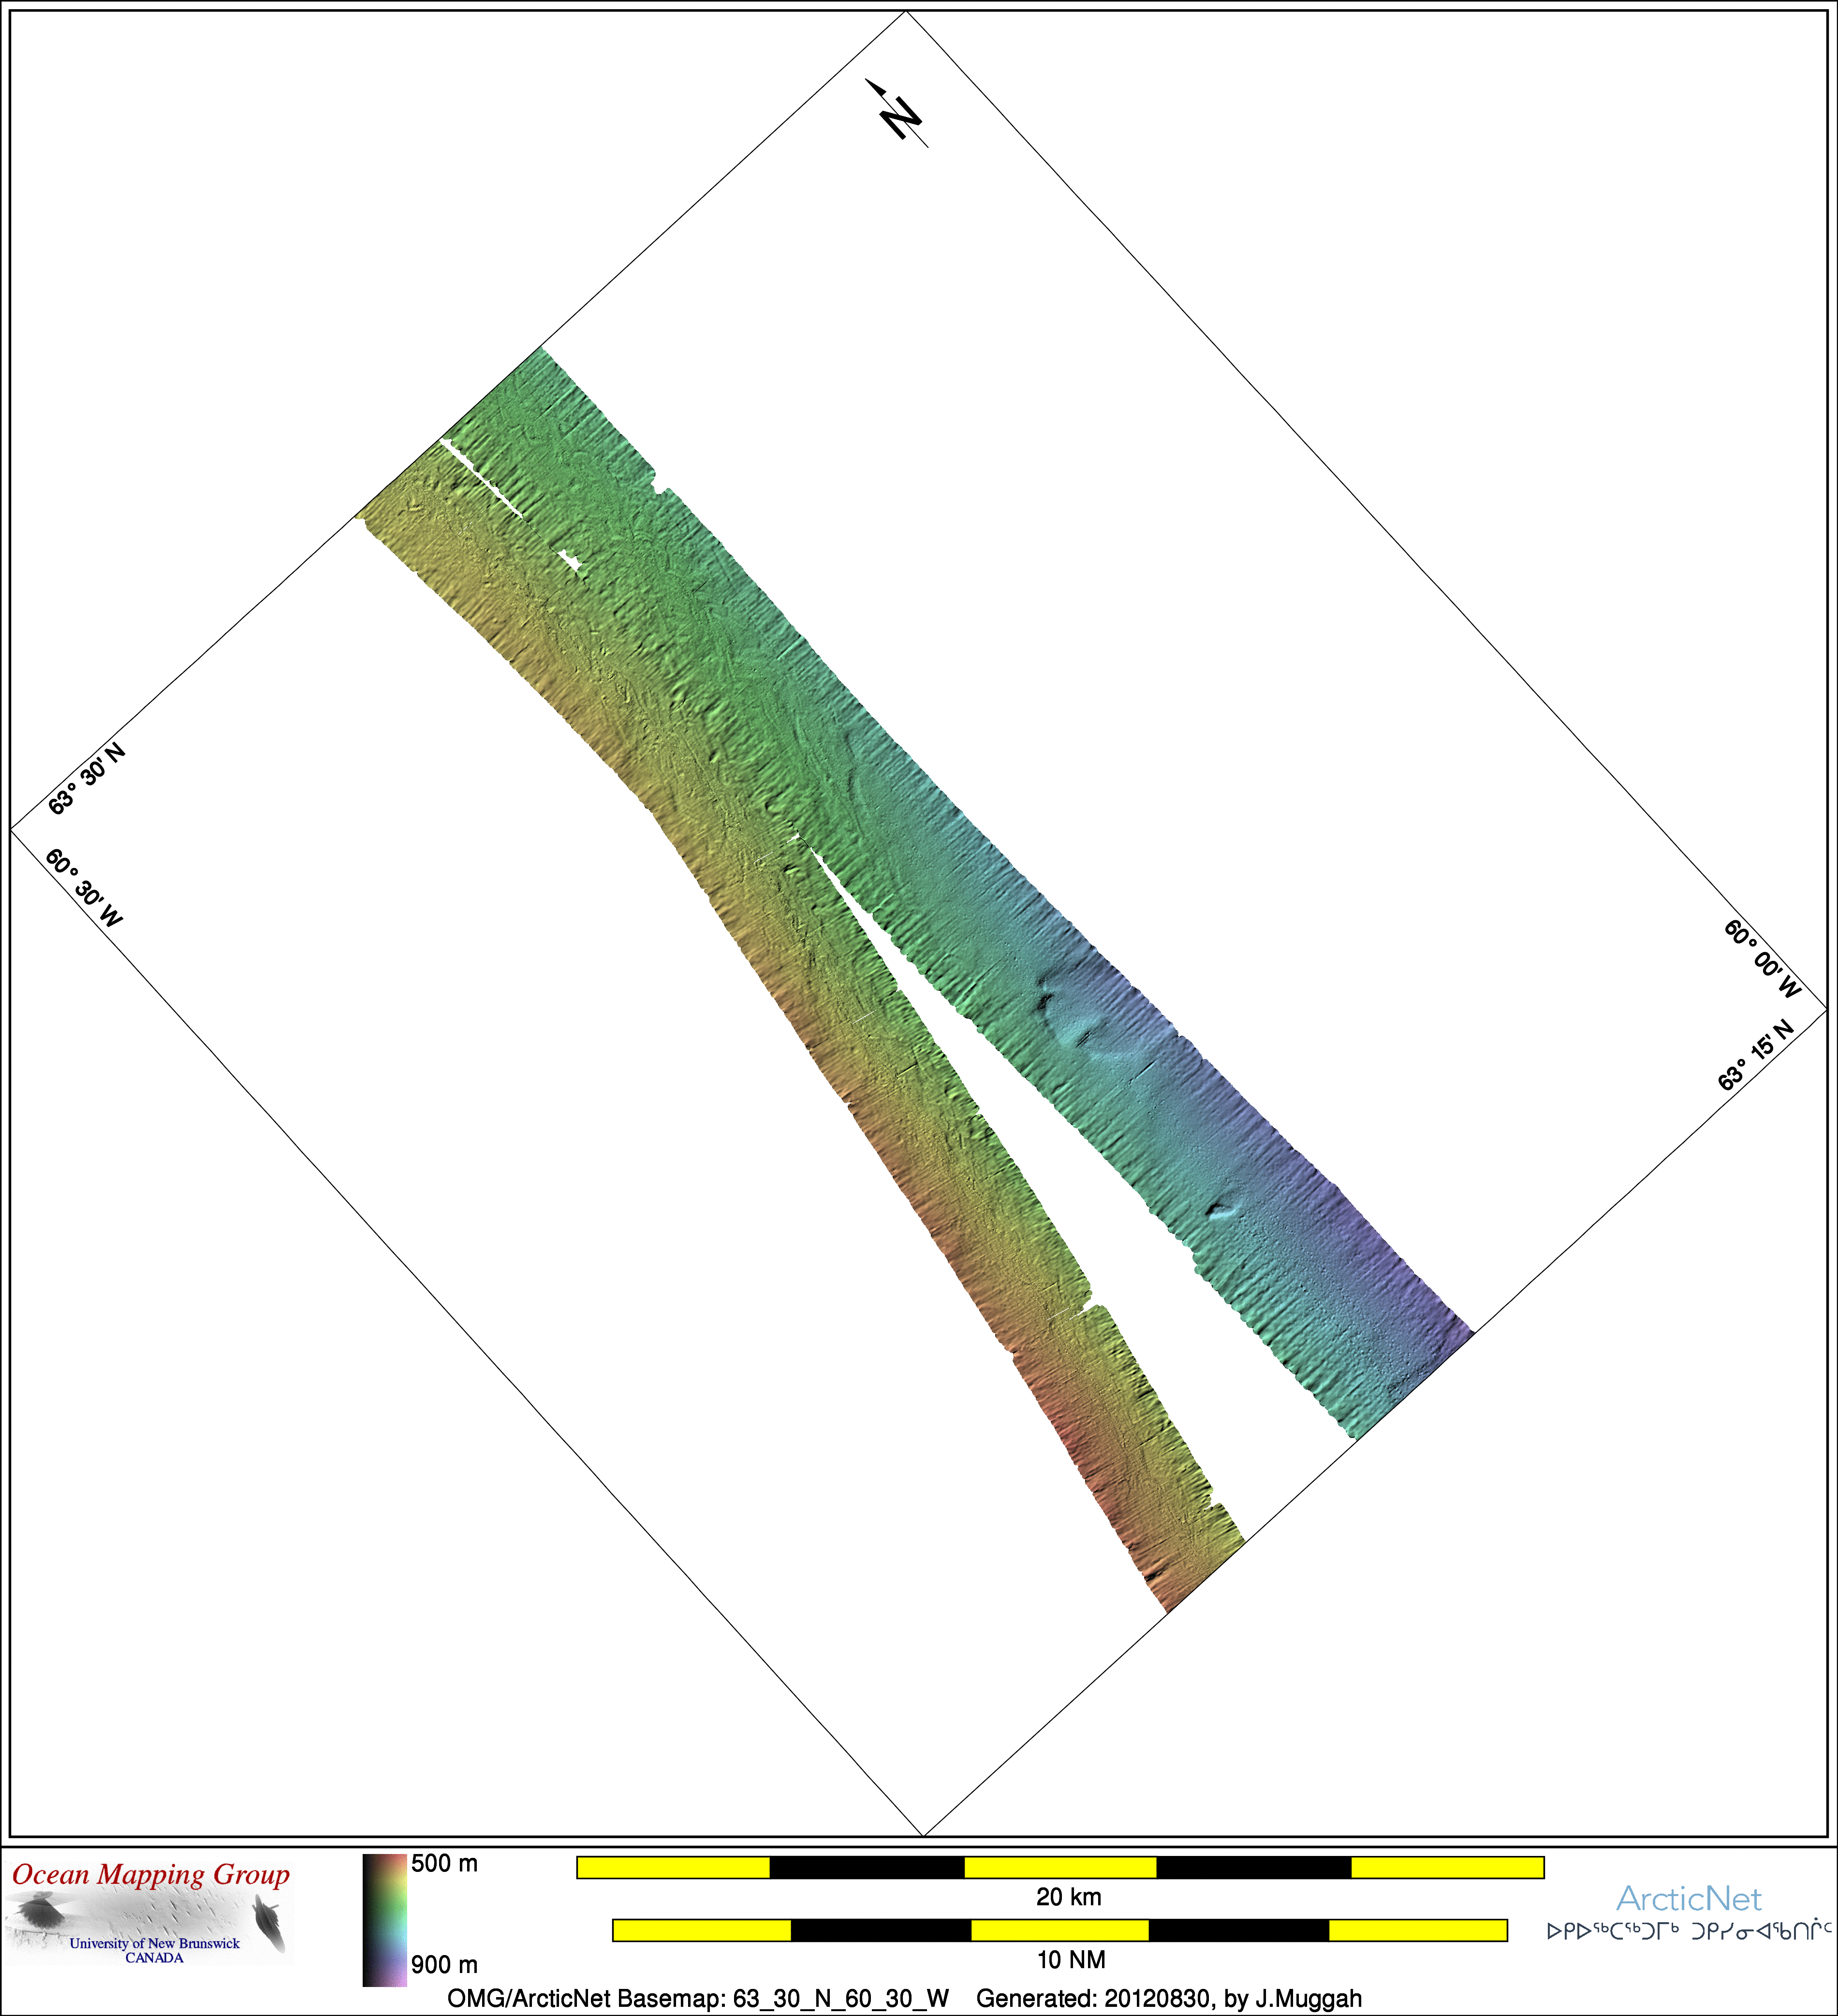The image size is (1838, 2016).
Task: Click the 20 km scale bar
Action: pos(1060,1867)
